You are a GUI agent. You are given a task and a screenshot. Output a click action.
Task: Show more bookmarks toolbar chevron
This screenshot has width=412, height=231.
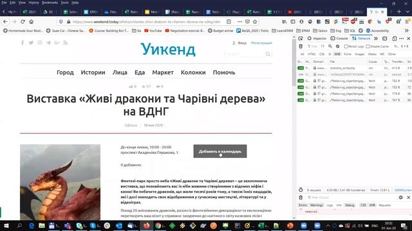[406, 31]
